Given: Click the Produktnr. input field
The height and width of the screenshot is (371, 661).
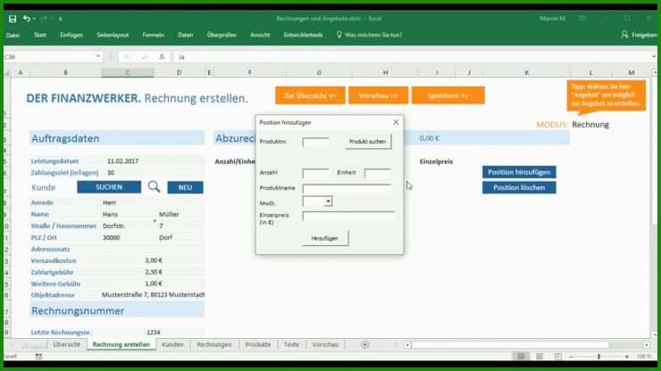Looking at the screenshot, I should coord(315,142).
